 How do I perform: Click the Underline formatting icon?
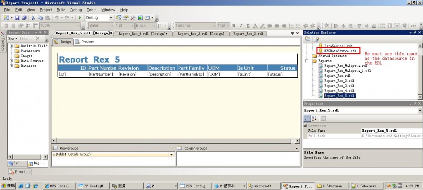click(248, 26)
